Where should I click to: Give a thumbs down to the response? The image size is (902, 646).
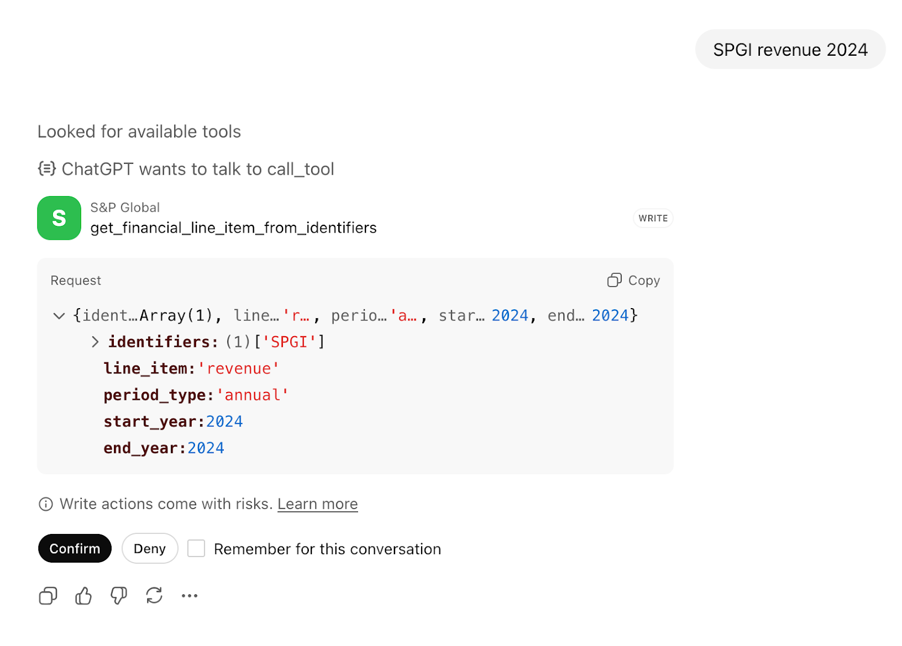click(x=118, y=596)
